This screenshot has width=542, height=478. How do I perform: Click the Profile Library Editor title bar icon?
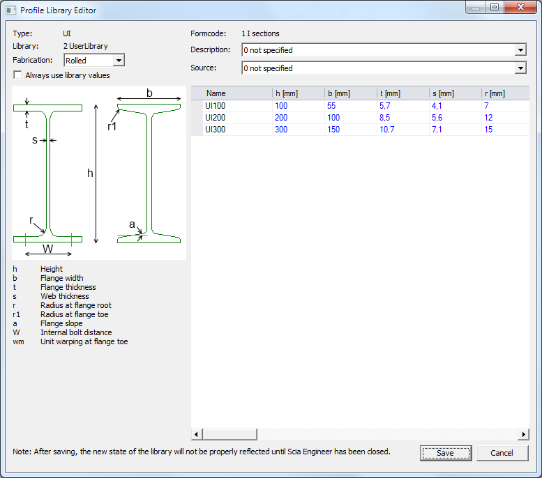click(10, 10)
